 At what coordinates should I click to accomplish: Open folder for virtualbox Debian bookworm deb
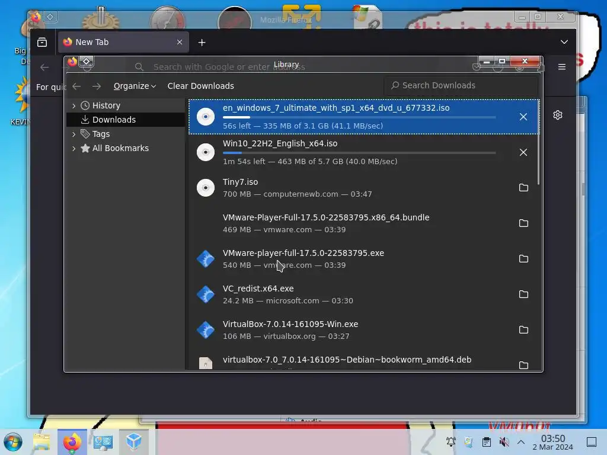pyautogui.click(x=523, y=365)
